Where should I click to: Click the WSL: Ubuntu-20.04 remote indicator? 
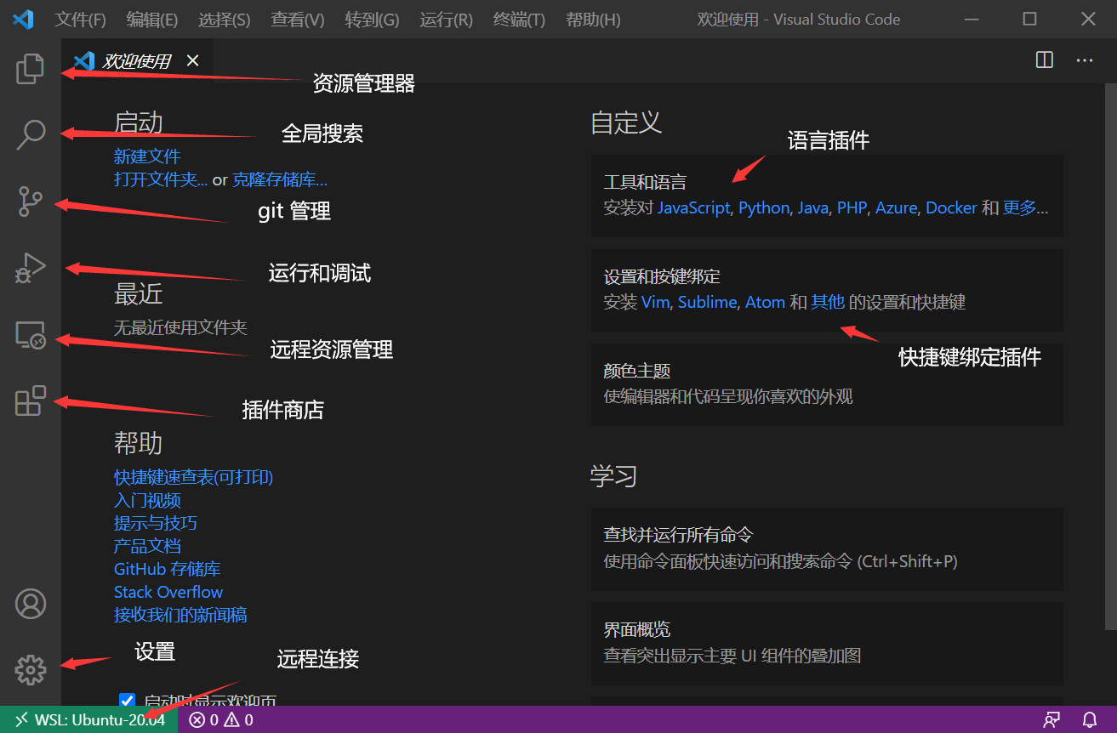(x=89, y=719)
